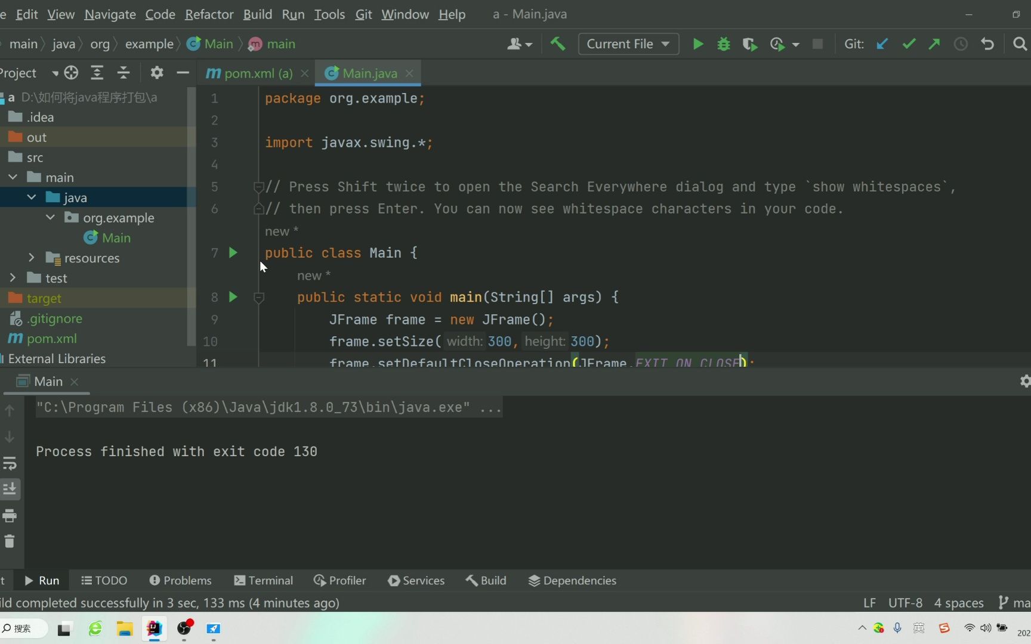Image resolution: width=1031 pixels, height=644 pixels.
Task: Print the console output
Action: pyautogui.click(x=10, y=515)
